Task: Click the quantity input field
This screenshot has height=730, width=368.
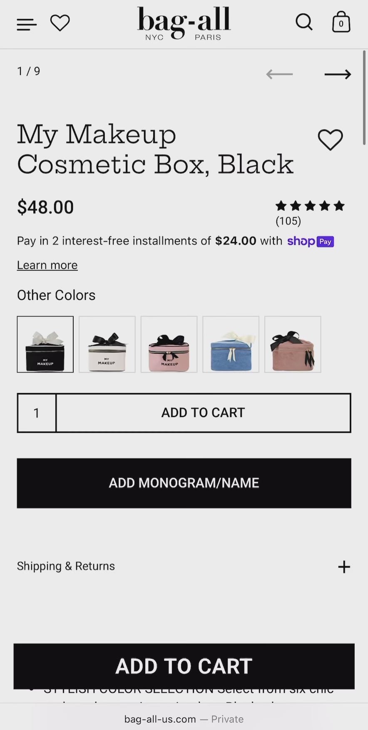Action: pyautogui.click(x=37, y=413)
